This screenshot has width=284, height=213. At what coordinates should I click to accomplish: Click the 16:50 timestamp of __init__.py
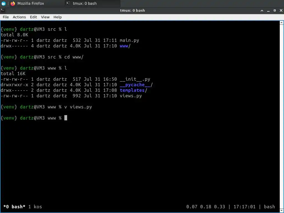point(110,79)
